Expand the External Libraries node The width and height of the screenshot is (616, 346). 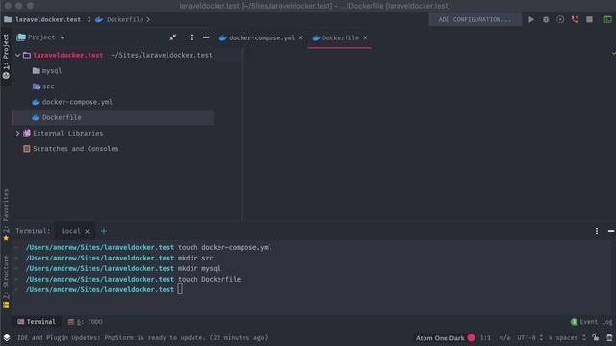[x=17, y=134]
